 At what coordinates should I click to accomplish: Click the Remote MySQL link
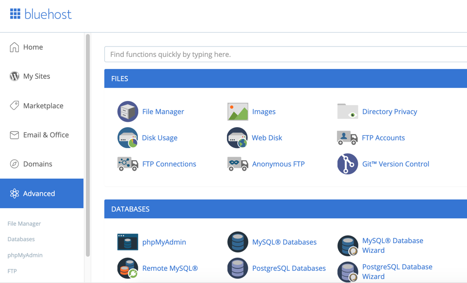(170, 268)
